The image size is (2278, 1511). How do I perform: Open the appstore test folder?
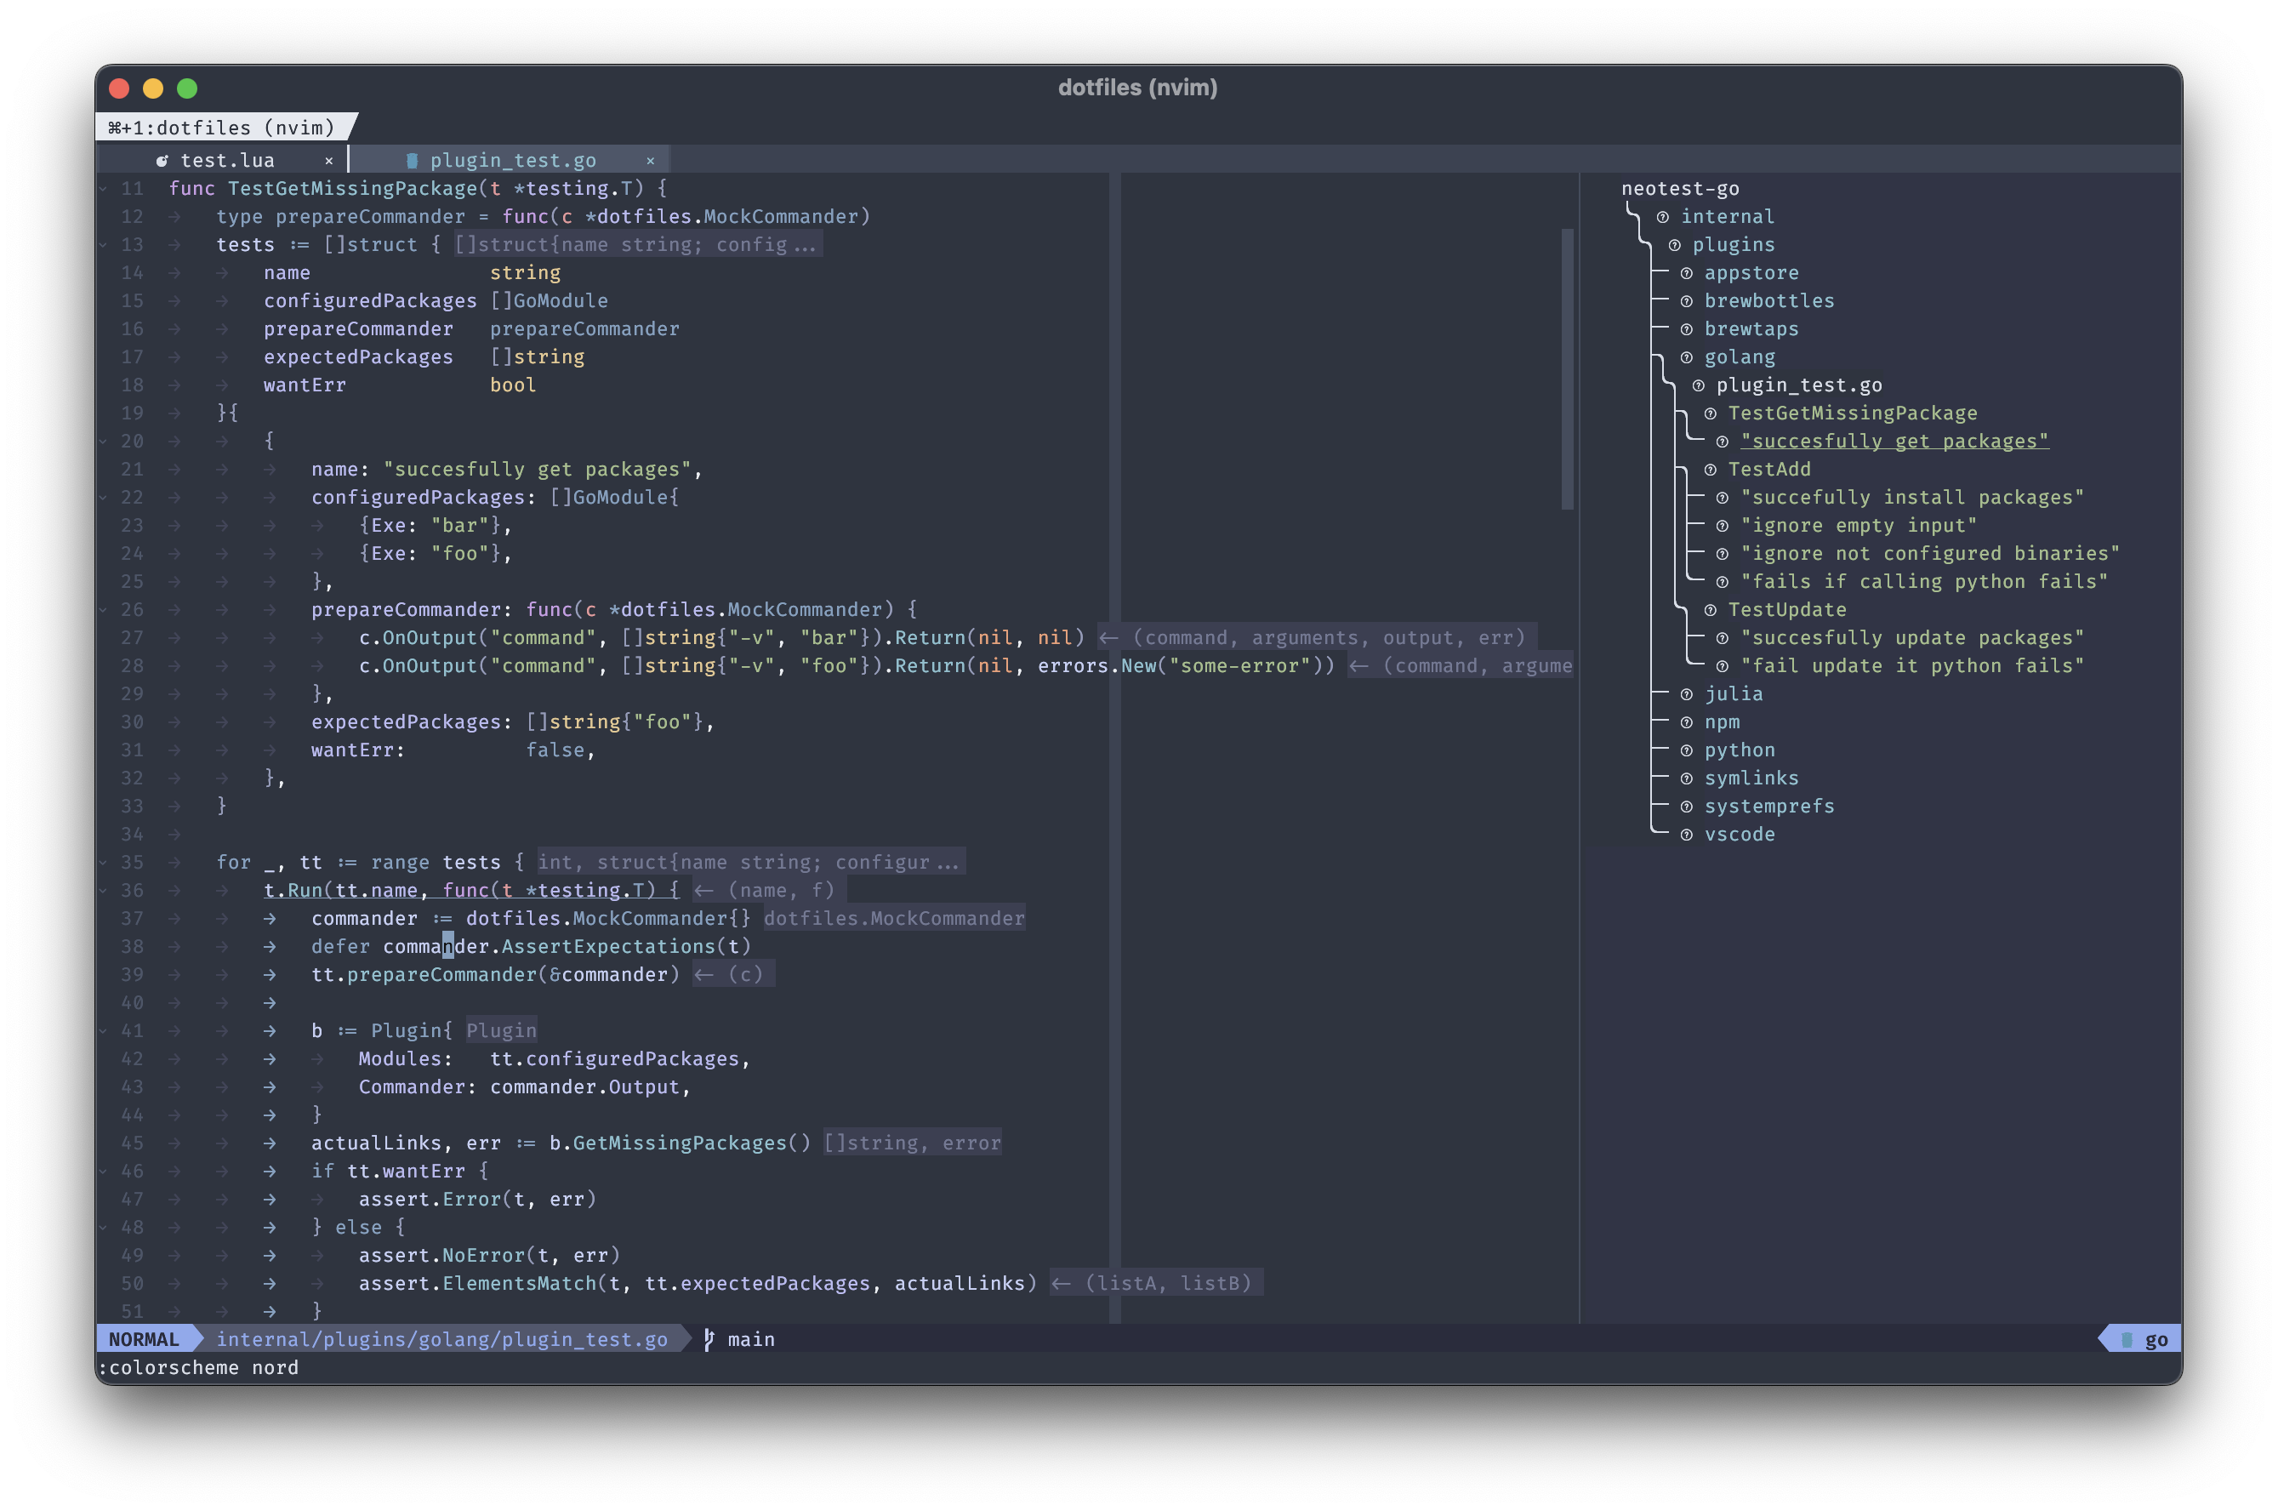click(1751, 273)
